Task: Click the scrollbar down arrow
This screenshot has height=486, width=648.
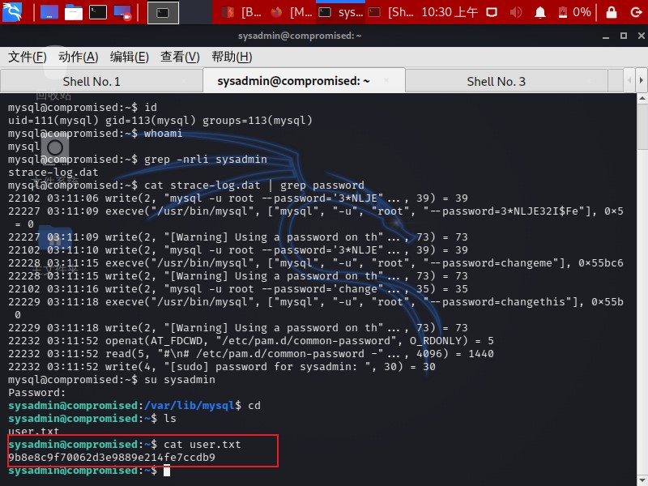Action: [x=642, y=481]
